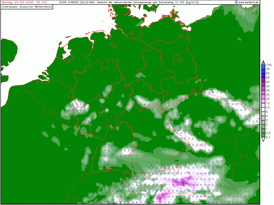Click the ICON 0.0625° model label
This screenshot has width=274, height=205.
[x=68, y=2]
